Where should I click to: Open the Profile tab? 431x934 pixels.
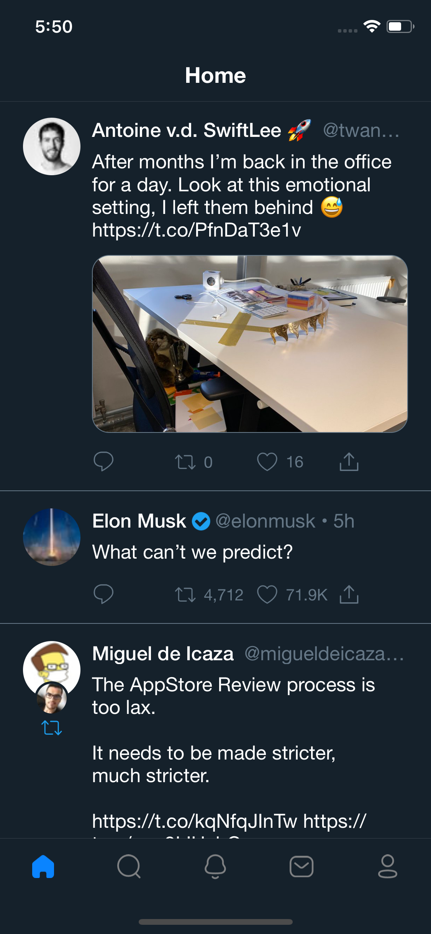pyautogui.click(x=387, y=867)
